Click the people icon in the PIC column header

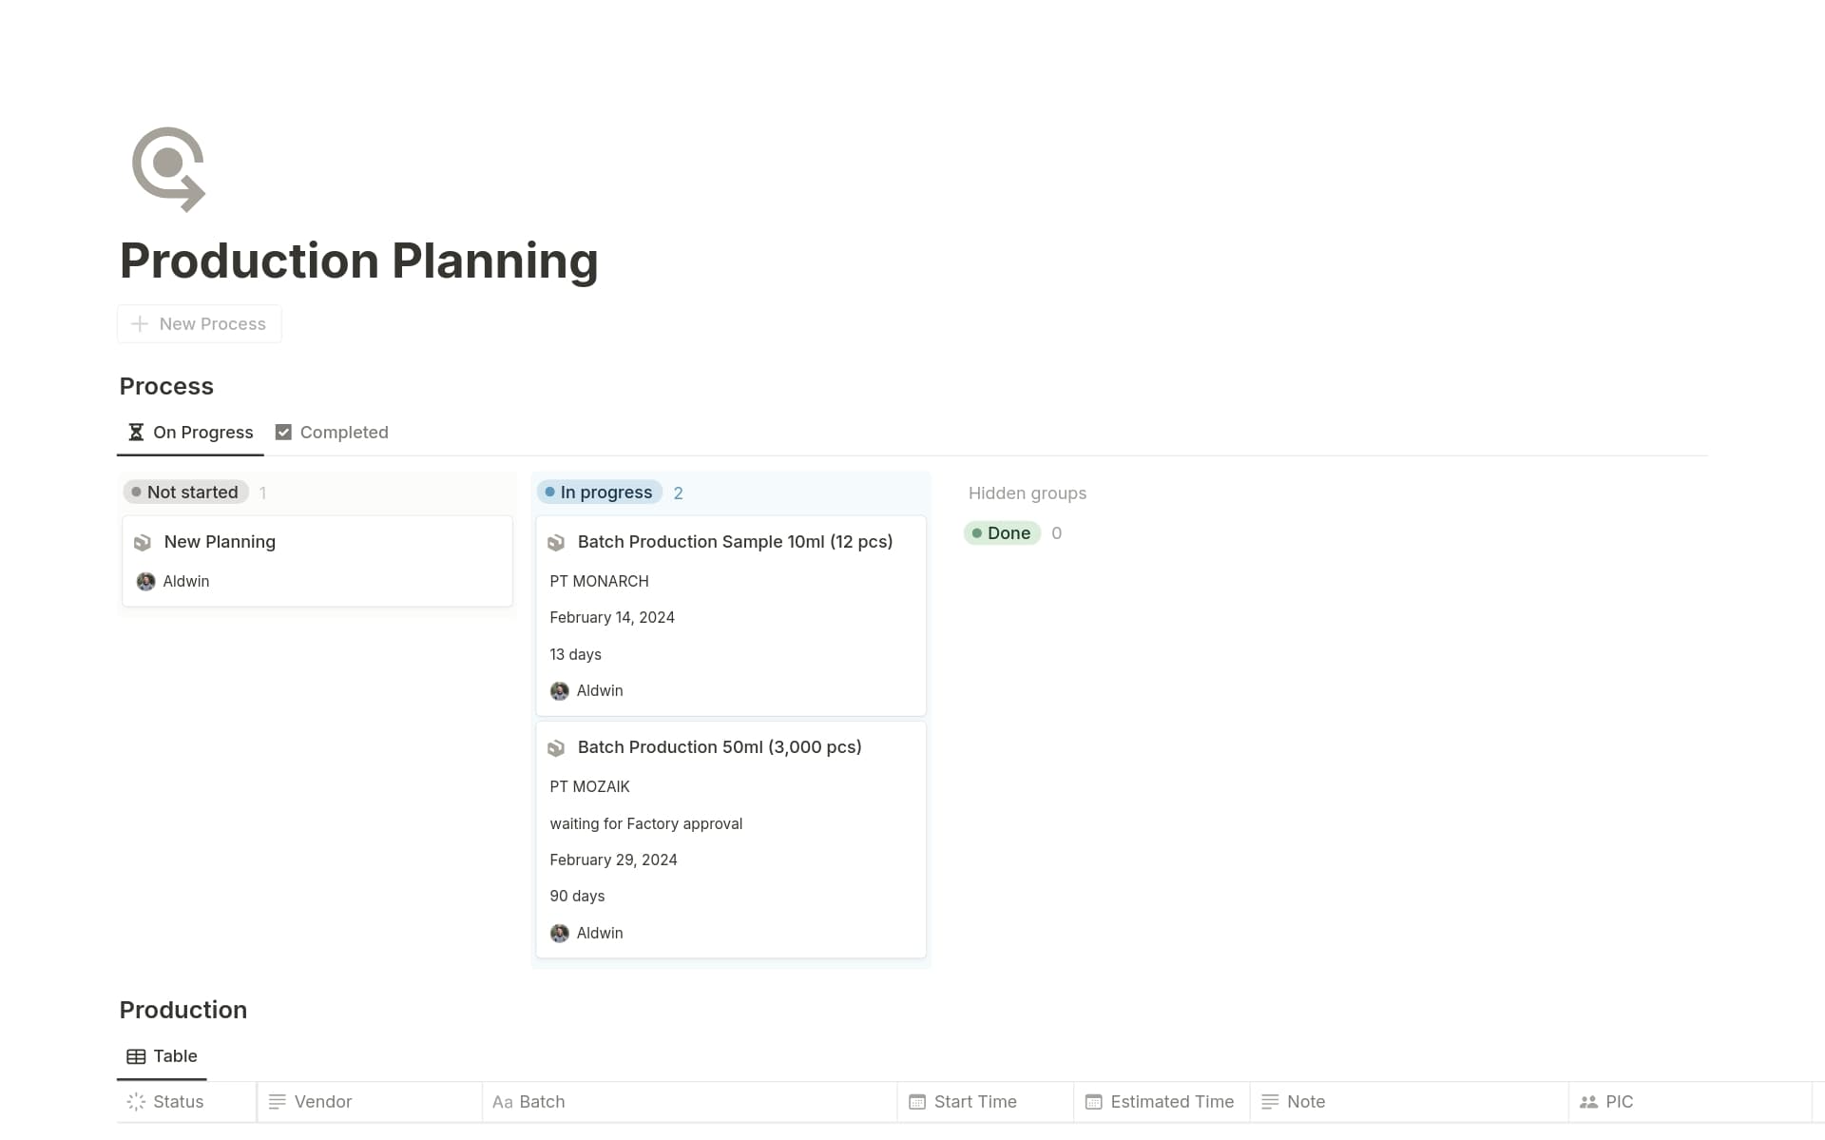pyautogui.click(x=1588, y=1101)
